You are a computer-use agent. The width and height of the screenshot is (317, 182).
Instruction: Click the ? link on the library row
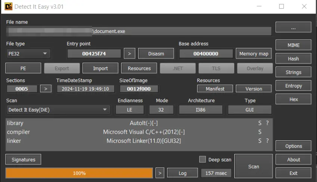pyautogui.click(x=267, y=123)
